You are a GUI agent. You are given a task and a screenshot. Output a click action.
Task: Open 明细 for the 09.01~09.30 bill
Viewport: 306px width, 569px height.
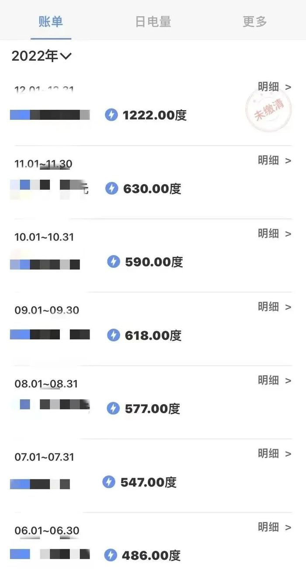274,307
